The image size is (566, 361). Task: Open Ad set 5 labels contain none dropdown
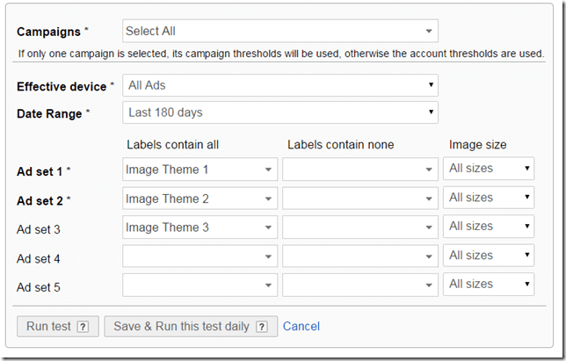click(x=360, y=285)
